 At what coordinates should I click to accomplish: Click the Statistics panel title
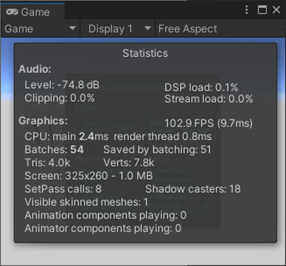click(145, 53)
